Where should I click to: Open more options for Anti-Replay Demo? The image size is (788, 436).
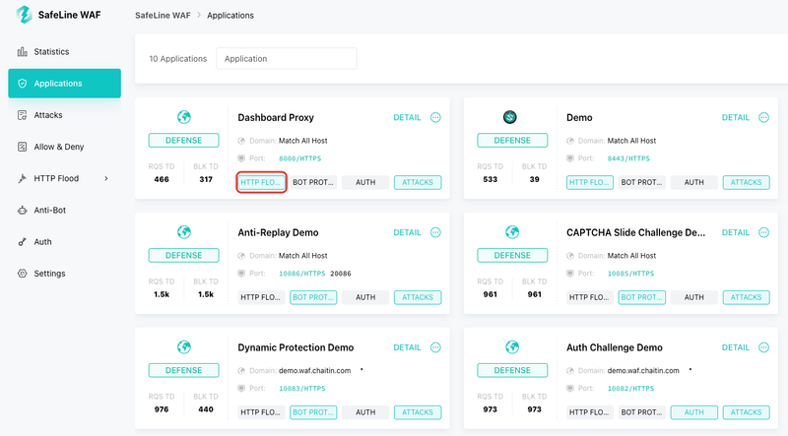click(x=435, y=232)
